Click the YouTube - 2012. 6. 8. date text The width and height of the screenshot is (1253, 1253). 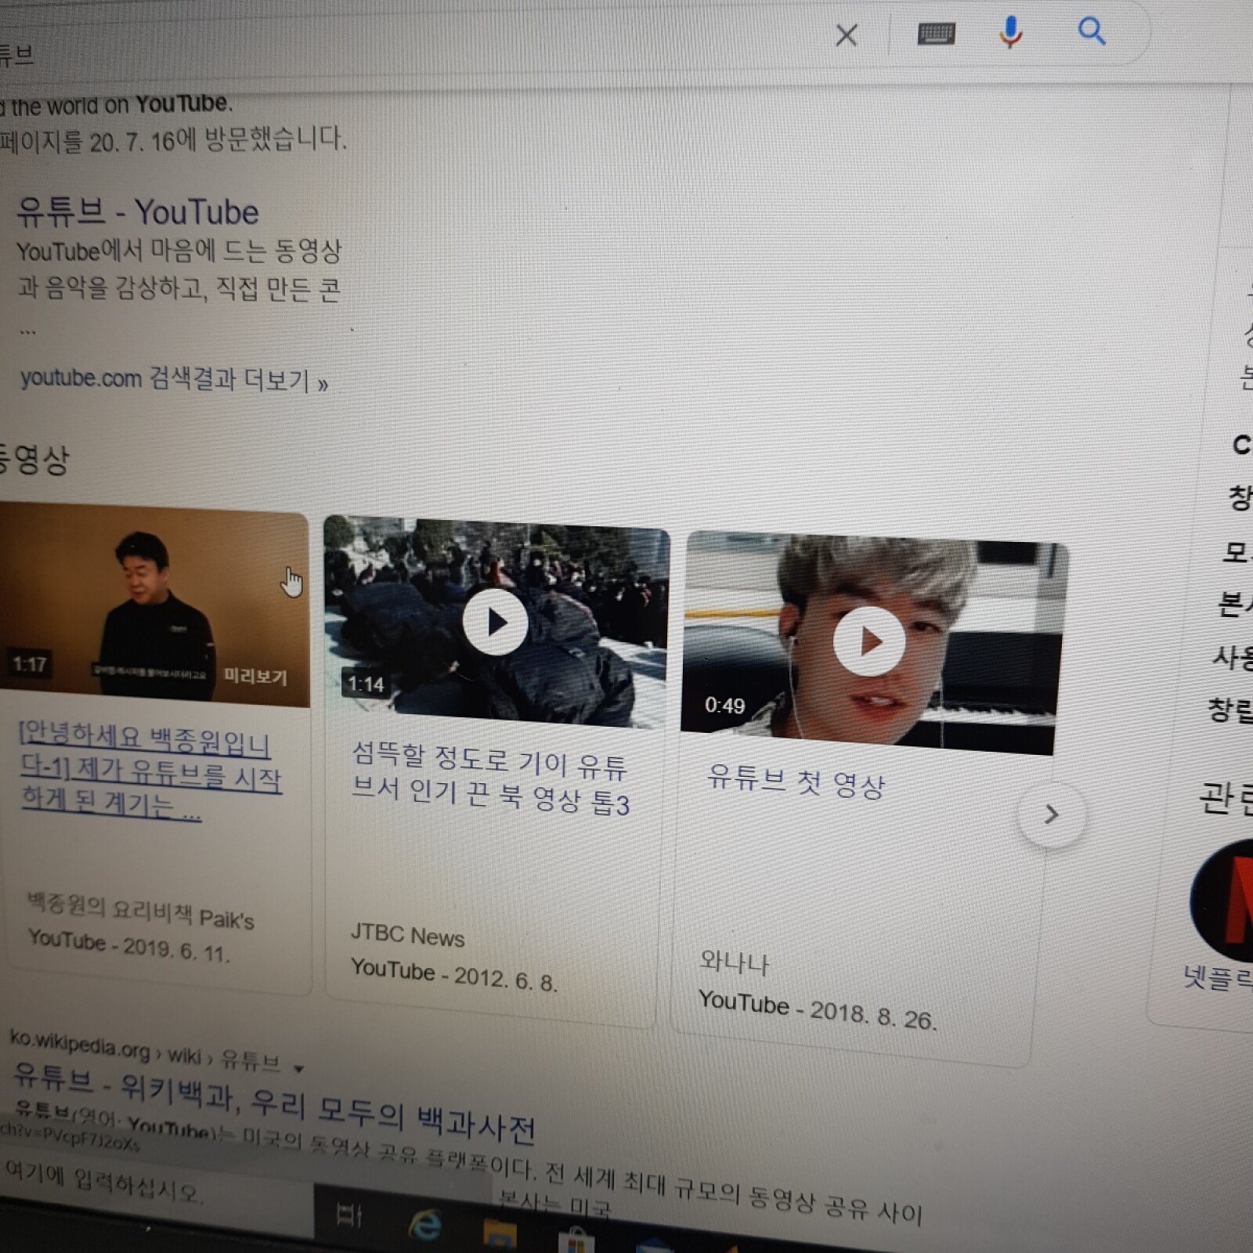454,974
